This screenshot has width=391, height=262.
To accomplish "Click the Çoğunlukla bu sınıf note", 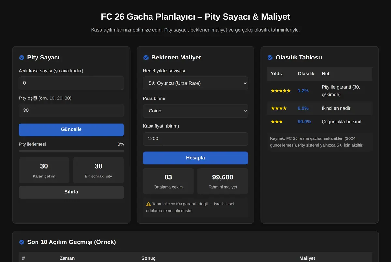I will pos(341,122).
